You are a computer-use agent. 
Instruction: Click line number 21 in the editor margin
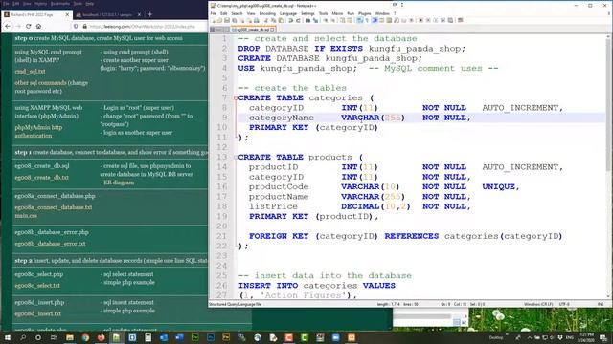point(221,236)
